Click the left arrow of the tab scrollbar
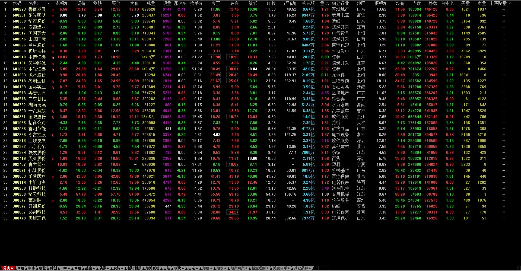 [x=316, y=268]
